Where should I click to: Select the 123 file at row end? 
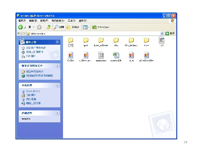161,42
